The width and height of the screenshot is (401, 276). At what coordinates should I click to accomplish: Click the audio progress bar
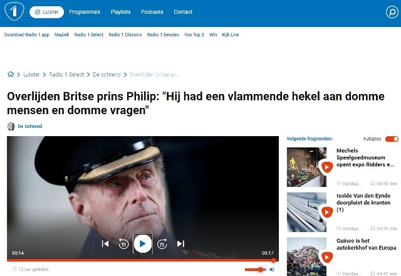tap(143, 260)
